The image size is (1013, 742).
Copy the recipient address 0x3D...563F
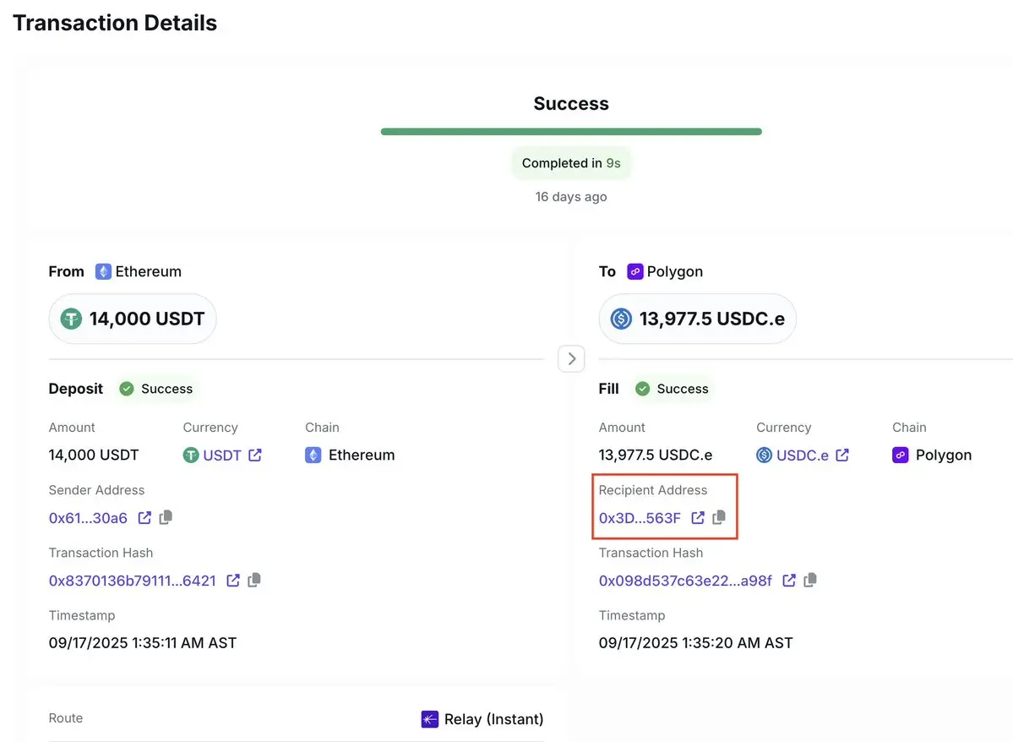pos(719,517)
